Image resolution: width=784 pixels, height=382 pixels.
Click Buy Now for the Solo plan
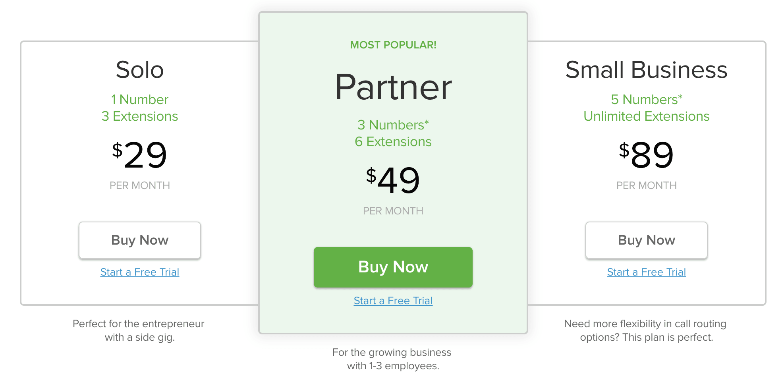tap(140, 240)
